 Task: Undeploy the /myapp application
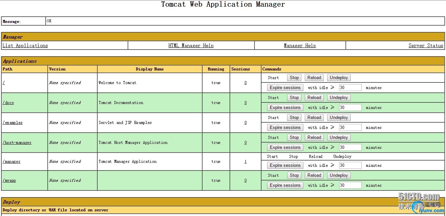[x=339, y=175]
